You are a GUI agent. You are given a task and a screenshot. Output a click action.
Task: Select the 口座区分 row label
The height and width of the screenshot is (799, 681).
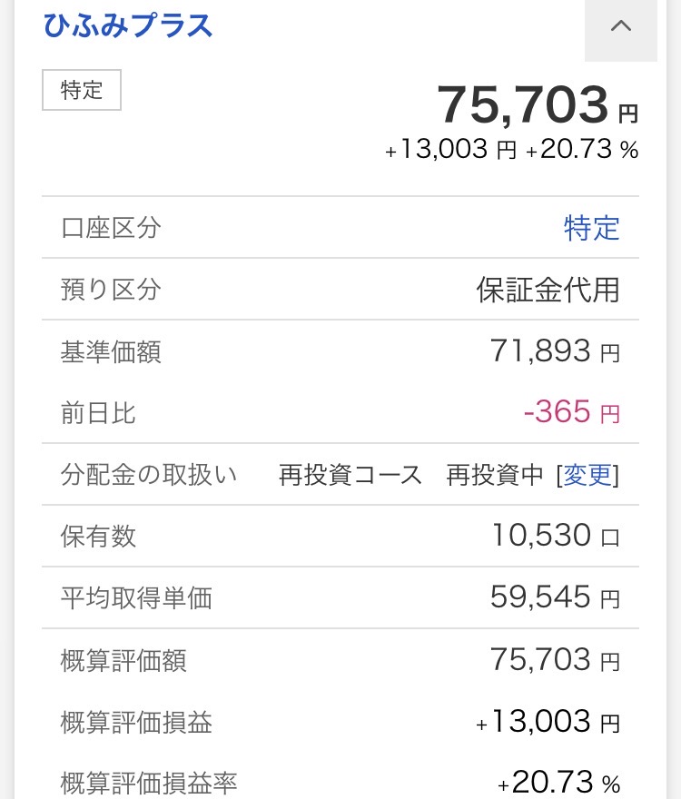point(111,228)
